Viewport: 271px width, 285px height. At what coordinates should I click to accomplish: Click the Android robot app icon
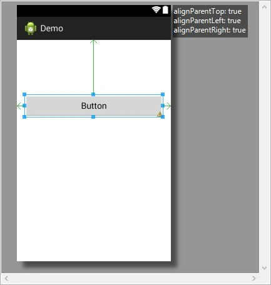tap(31, 28)
